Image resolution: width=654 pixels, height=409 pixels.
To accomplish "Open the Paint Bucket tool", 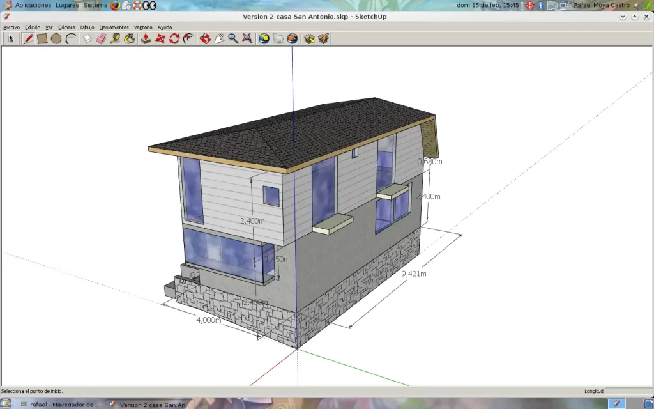I will pyautogui.click(x=130, y=38).
